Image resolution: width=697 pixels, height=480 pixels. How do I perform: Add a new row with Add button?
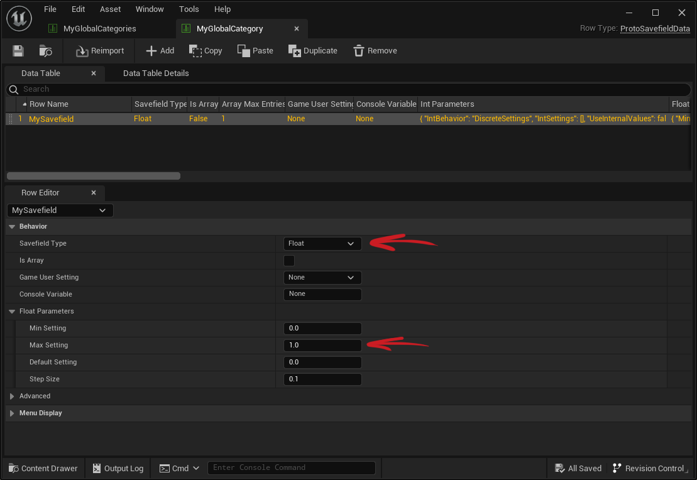click(x=160, y=51)
